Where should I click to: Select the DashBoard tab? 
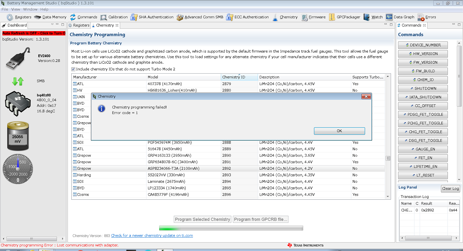tap(14, 25)
